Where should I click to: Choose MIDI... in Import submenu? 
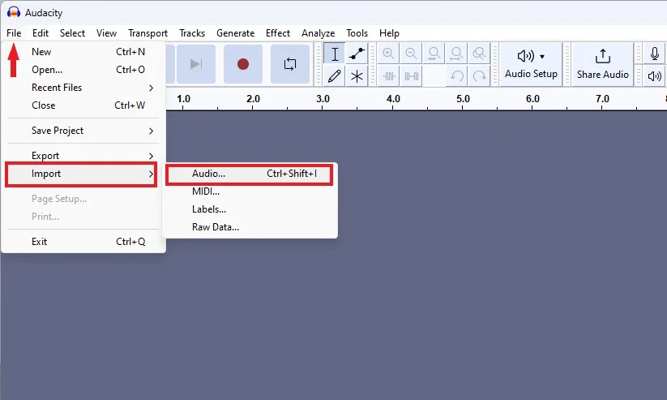point(250,191)
